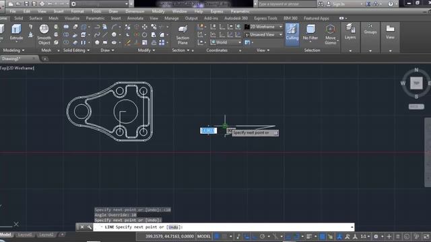This screenshot has height=242, width=431.
Task: Select the Solid Union tool
Action: [x=66, y=27]
